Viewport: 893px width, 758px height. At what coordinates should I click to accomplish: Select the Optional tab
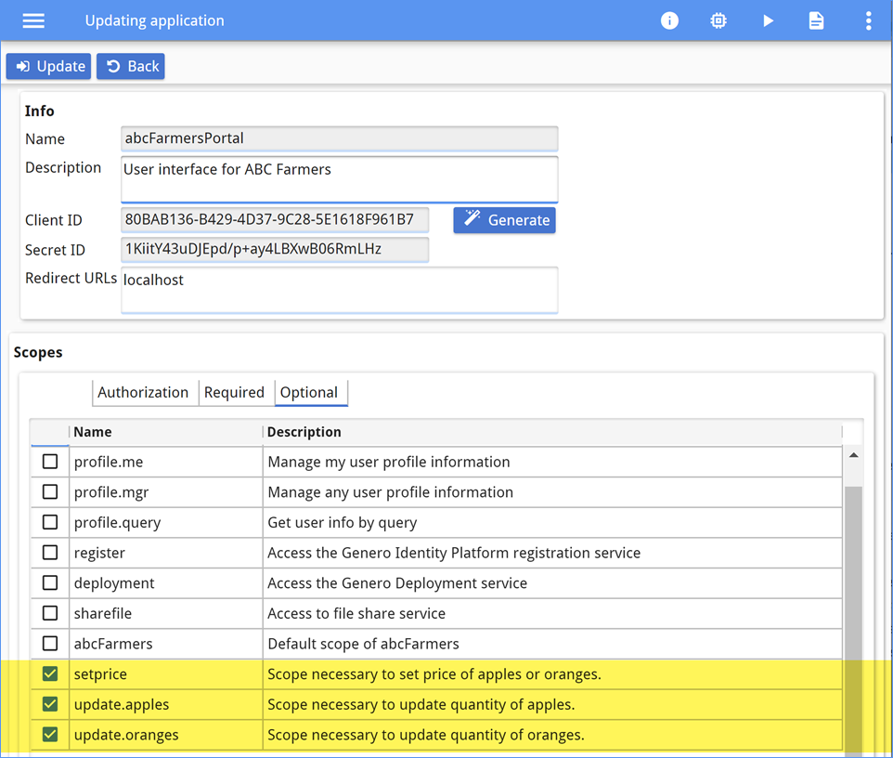tap(309, 392)
